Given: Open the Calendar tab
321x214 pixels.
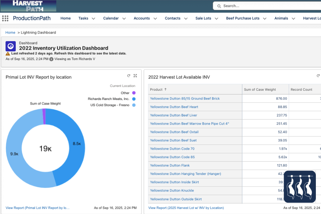Looking at the screenshot, I should tap(111, 18).
